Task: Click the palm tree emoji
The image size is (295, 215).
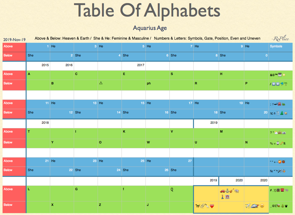Action: pos(285,84)
